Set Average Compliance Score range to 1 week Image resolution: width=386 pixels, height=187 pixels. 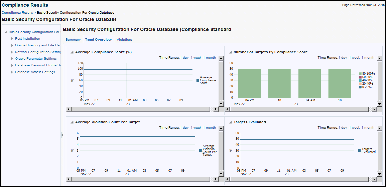[196, 58]
